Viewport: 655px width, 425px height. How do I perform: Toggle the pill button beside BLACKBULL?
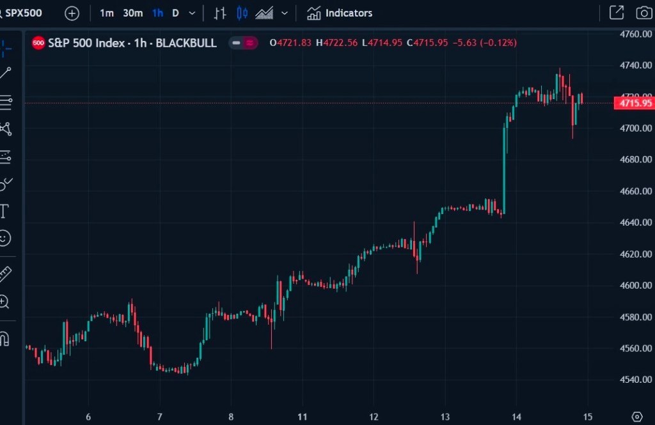243,43
